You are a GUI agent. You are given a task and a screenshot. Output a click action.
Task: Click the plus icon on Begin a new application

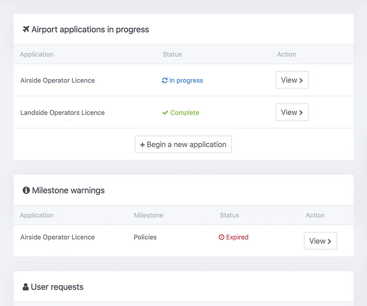point(142,144)
